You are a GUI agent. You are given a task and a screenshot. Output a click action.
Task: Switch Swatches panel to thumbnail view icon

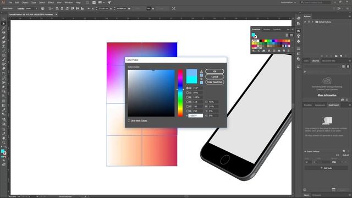click(291, 35)
